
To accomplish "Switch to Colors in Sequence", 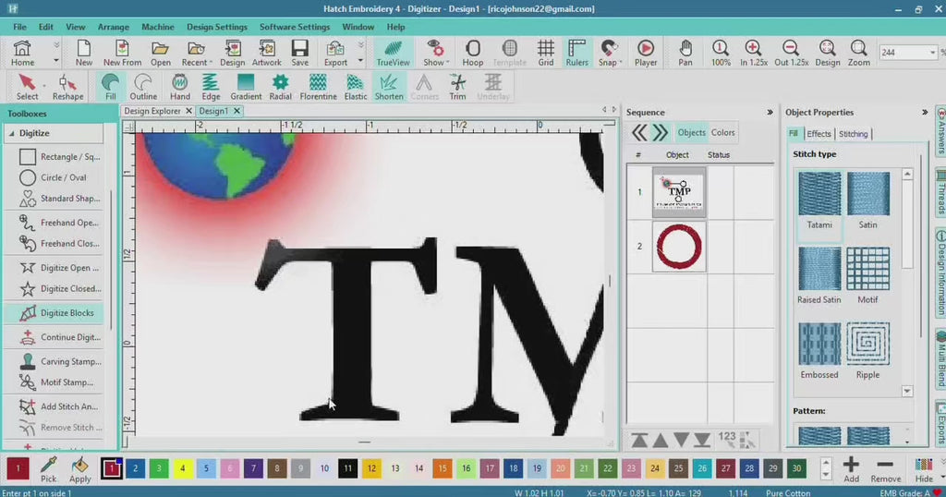I will (722, 133).
